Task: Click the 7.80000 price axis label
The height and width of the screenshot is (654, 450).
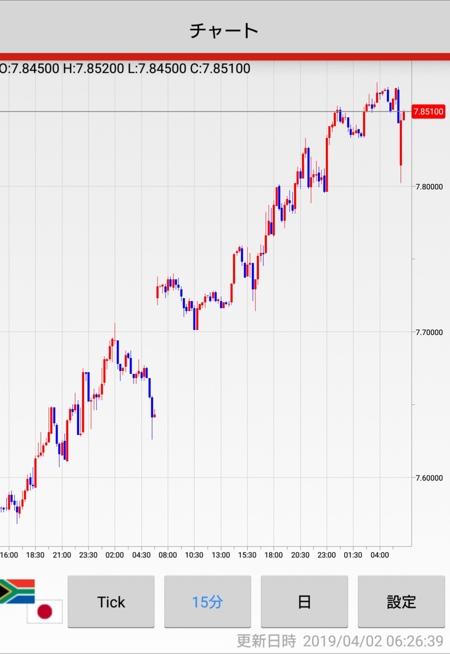Action: pos(429,186)
